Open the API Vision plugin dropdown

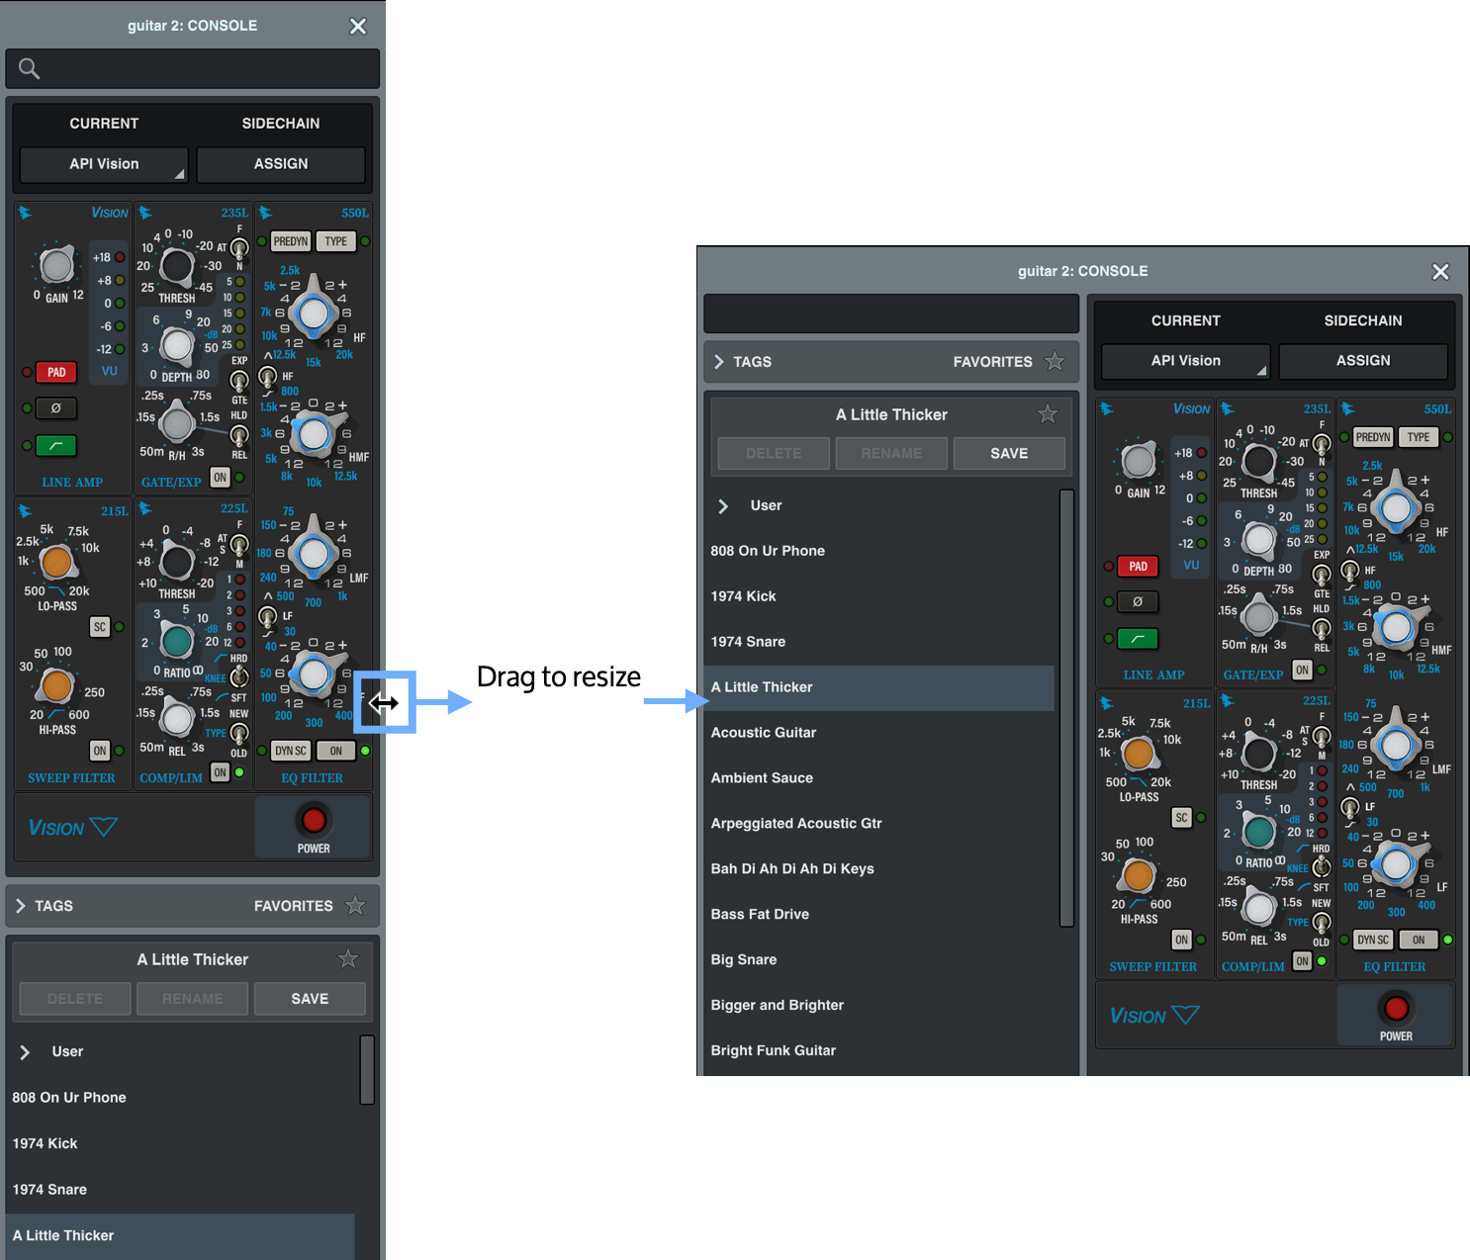[x=103, y=164]
